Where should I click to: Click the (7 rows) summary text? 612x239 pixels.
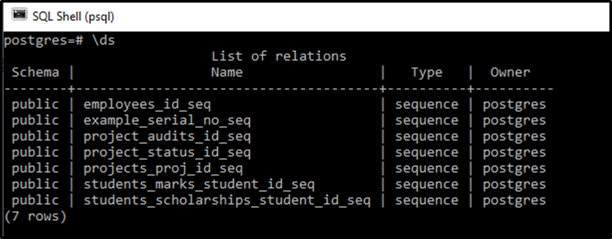click(36, 217)
